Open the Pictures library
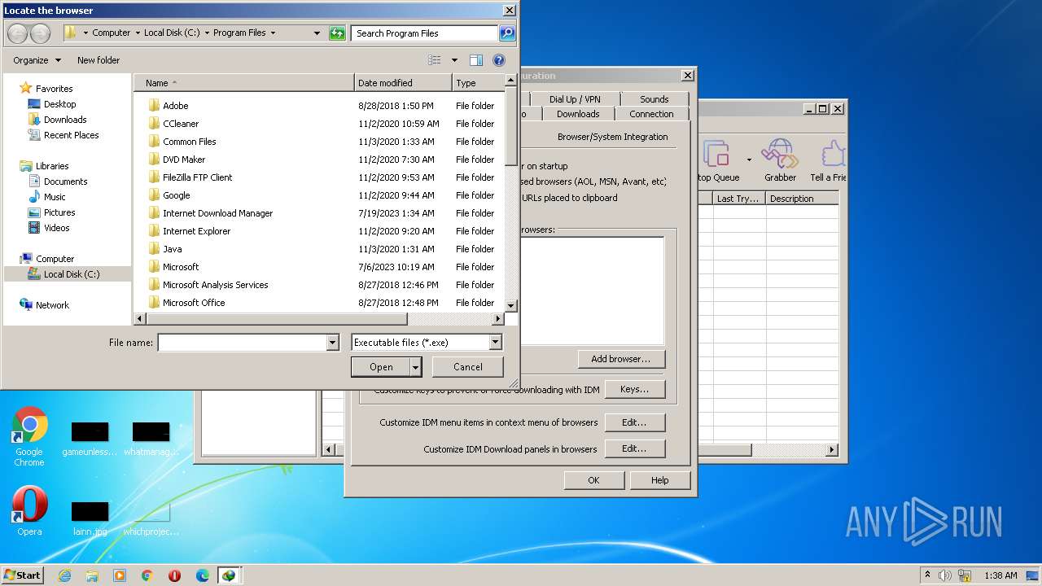The width and height of the screenshot is (1042, 586). tap(59, 212)
